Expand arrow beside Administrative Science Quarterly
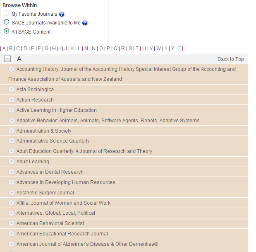The width and height of the screenshot is (256, 252). click(x=11, y=141)
